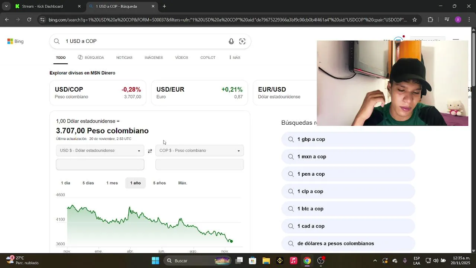Bookmark this page with star icon
Image resolution: width=476 pixels, height=268 pixels.
[x=415, y=20]
